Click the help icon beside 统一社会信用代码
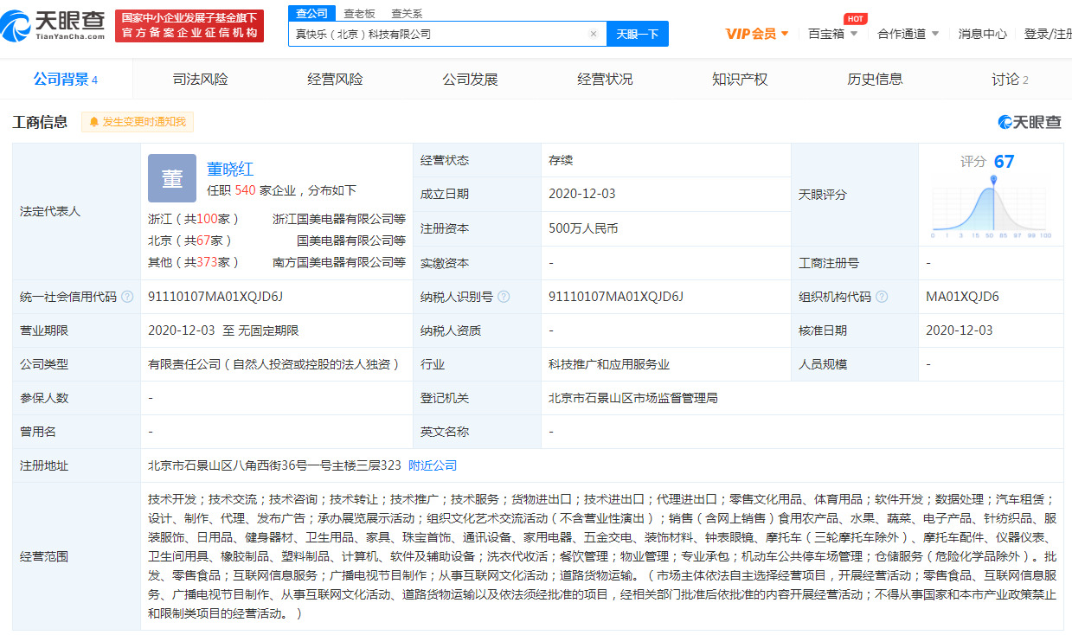Viewport: 1072px width, 635px height. click(x=128, y=297)
